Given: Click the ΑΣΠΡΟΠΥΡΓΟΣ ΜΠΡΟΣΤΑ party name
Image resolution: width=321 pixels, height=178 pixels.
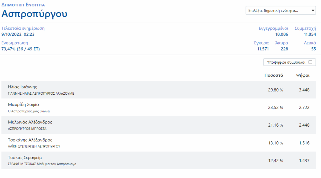Looking at the screenshot, I should coord(27,129).
